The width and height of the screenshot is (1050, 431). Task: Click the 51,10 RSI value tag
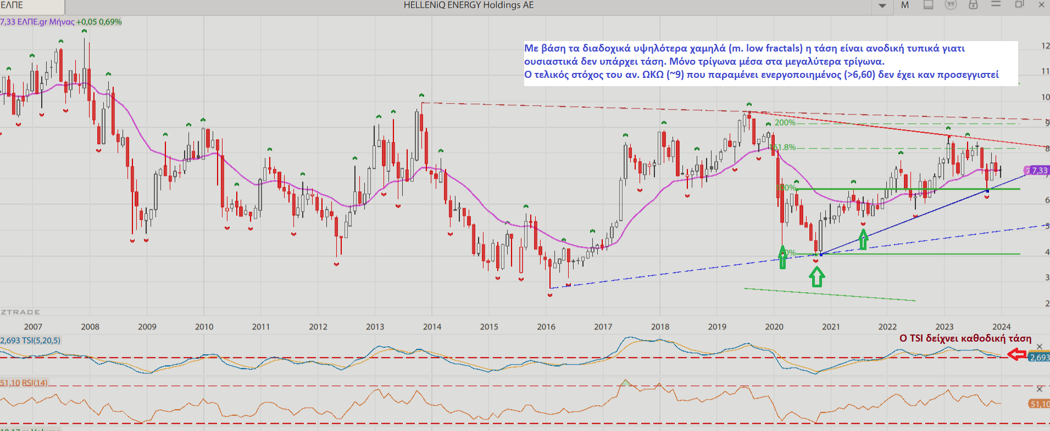(x=1039, y=404)
